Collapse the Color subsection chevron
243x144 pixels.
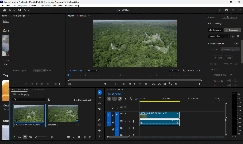(212, 70)
